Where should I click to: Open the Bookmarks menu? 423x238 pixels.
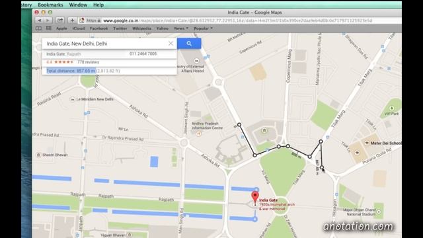click(50, 5)
